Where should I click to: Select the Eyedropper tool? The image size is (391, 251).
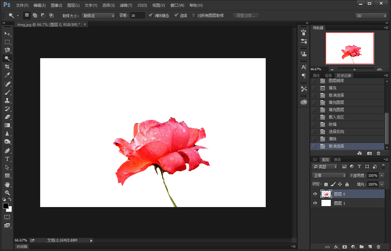point(7,75)
